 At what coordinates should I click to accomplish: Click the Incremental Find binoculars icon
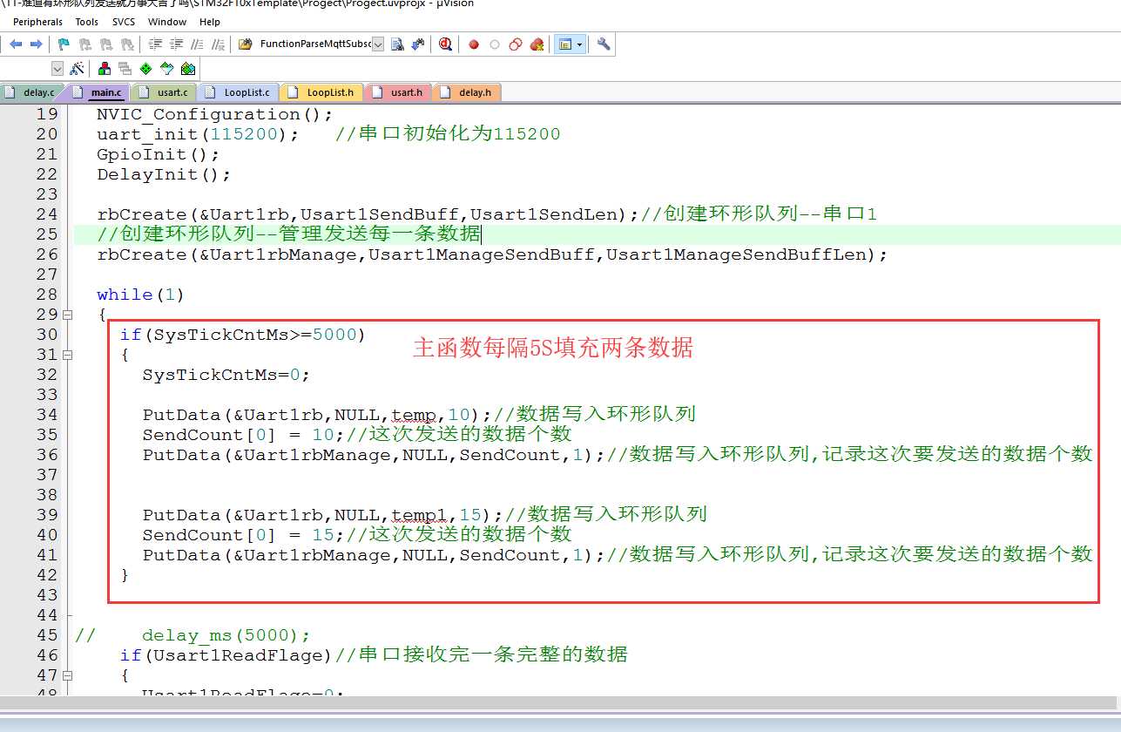pyautogui.click(x=418, y=44)
